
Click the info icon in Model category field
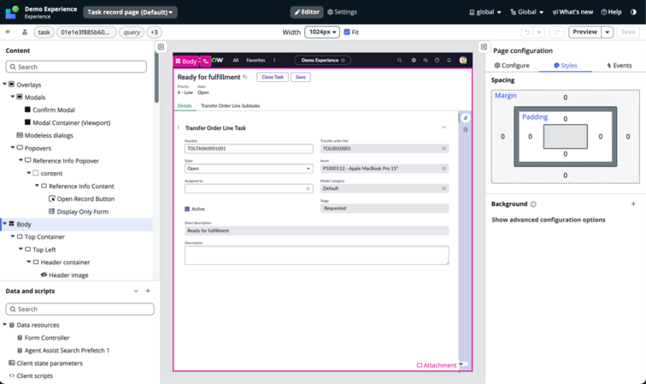point(443,188)
